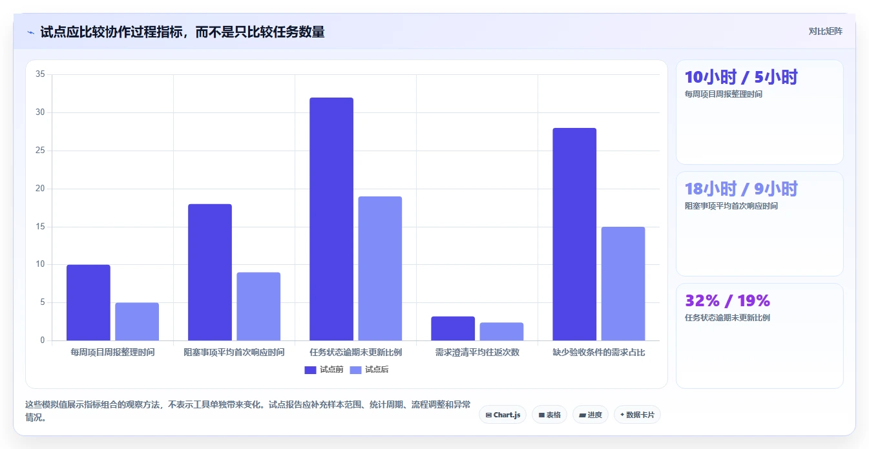Click the 试点后 bar for 需求澄清平均往返次数

(501, 331)
